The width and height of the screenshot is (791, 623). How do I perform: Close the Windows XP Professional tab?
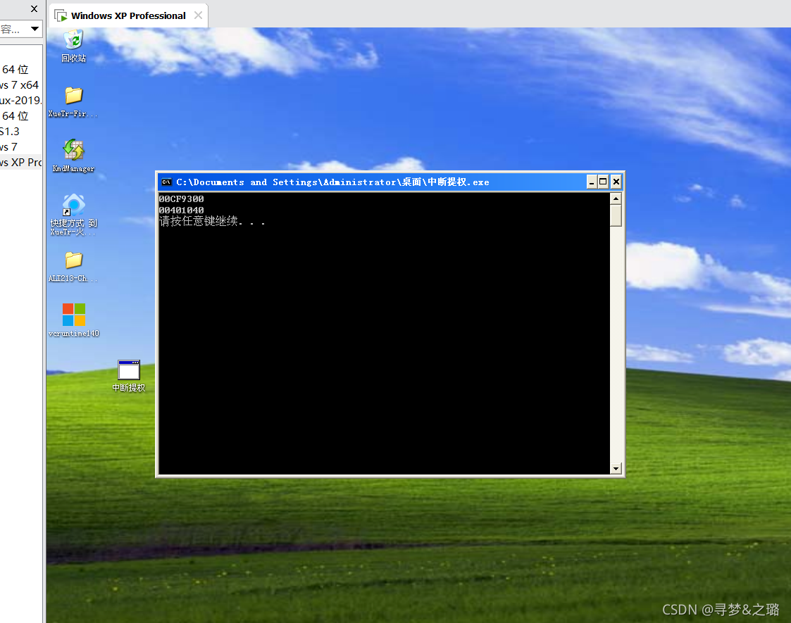point(198,15)
